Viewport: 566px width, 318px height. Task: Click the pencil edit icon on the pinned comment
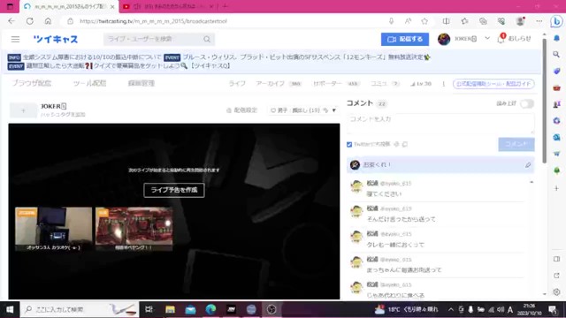(528, 165)
